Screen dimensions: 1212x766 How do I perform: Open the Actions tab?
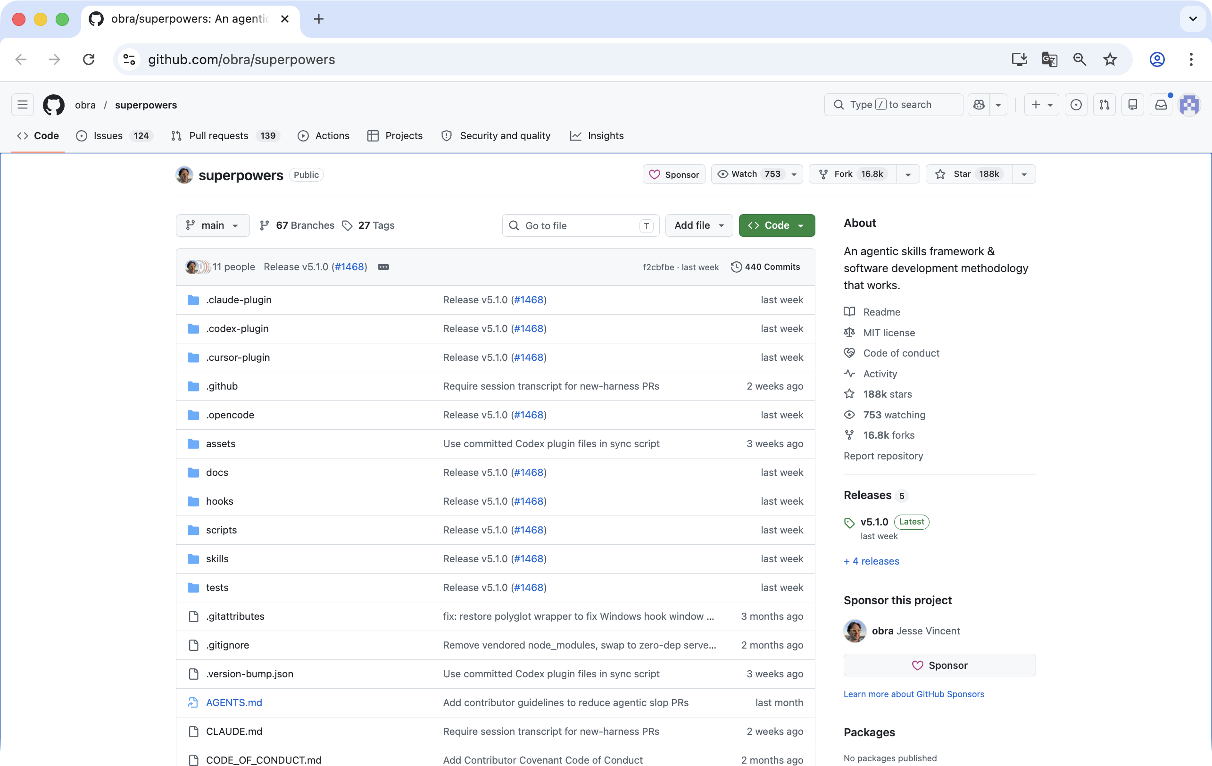point(324,136)
